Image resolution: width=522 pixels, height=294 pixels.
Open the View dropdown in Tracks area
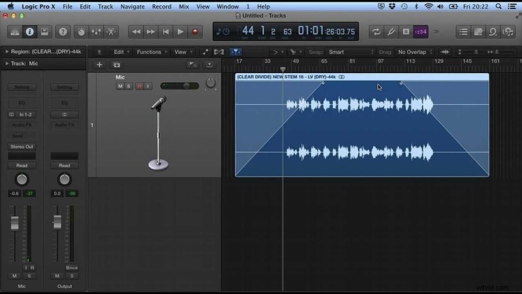(183, 52)
